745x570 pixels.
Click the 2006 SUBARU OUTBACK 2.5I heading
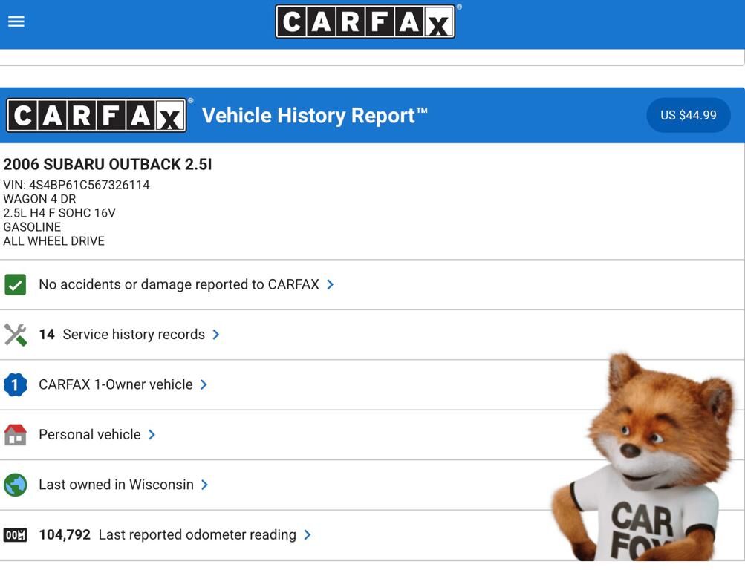click(x=108, y=164)
